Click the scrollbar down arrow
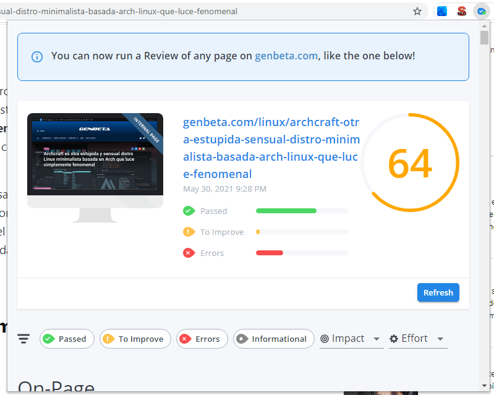494x395 pixels. click(x=484, y=386)
